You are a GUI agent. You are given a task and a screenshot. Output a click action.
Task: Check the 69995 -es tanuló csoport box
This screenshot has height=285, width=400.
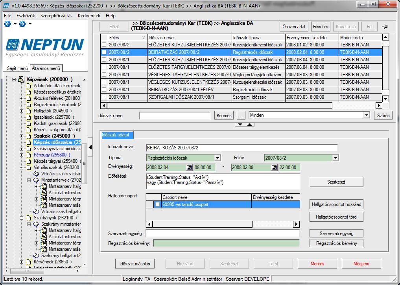pos(157,204)
